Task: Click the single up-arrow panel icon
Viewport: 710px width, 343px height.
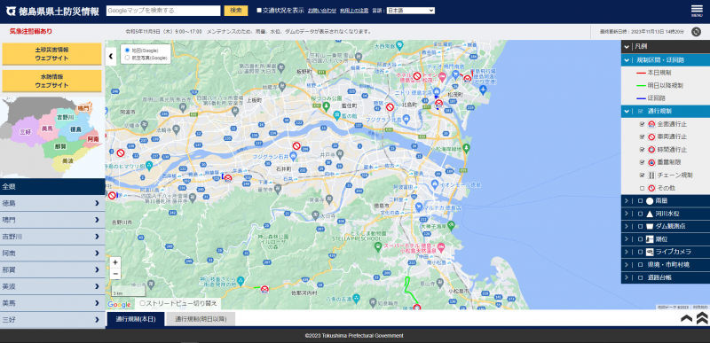Action: (x=686, y=318)
